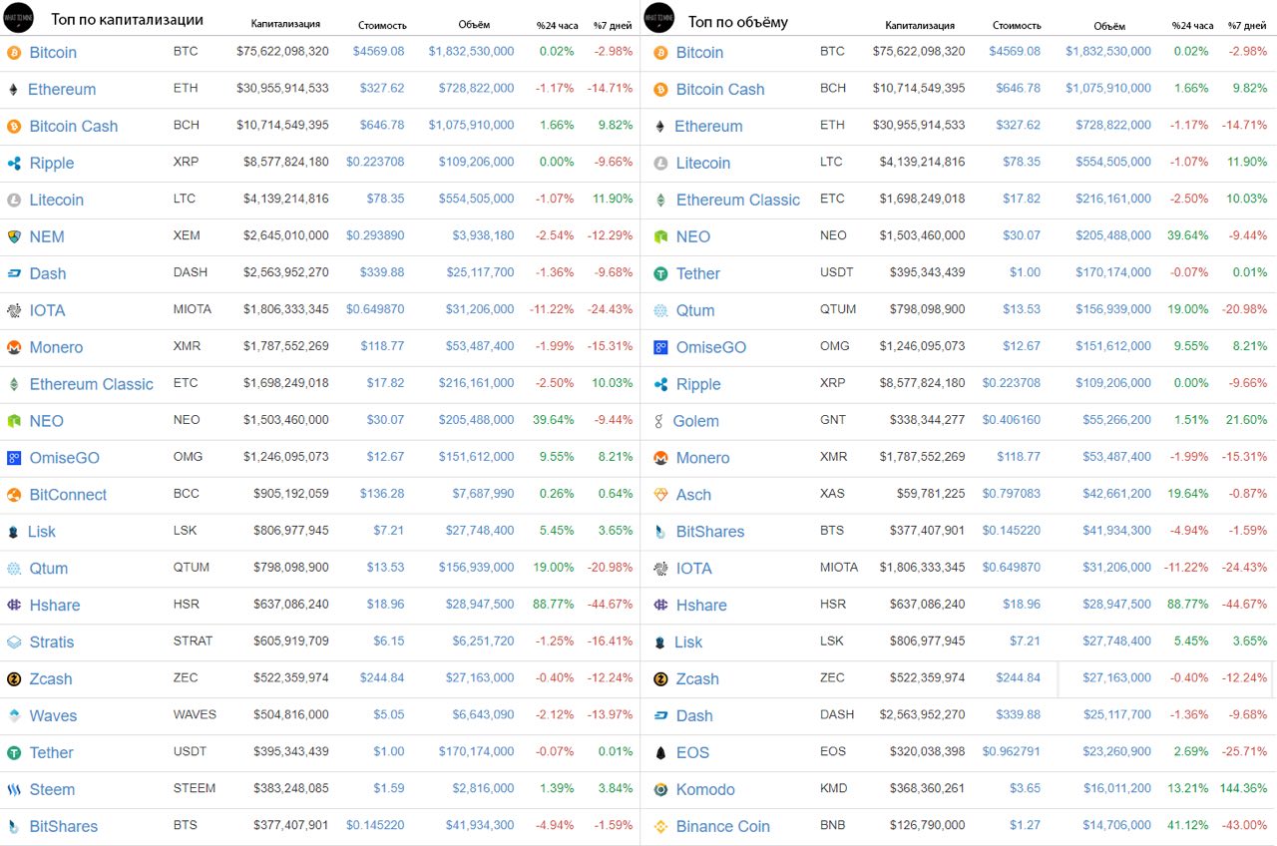This screenshot has height=846, width=1277.
Task: Click Ripple price $0.223708 in left table
Action: coord(376,162)
